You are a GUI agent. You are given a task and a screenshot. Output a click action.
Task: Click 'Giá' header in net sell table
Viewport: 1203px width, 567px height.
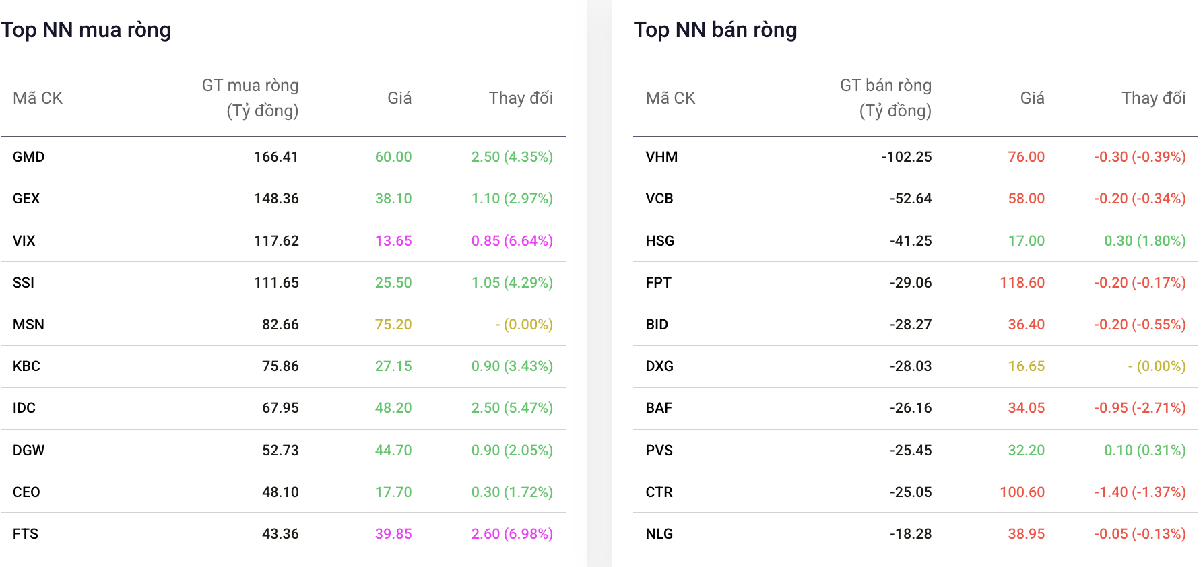point(1033,98)
